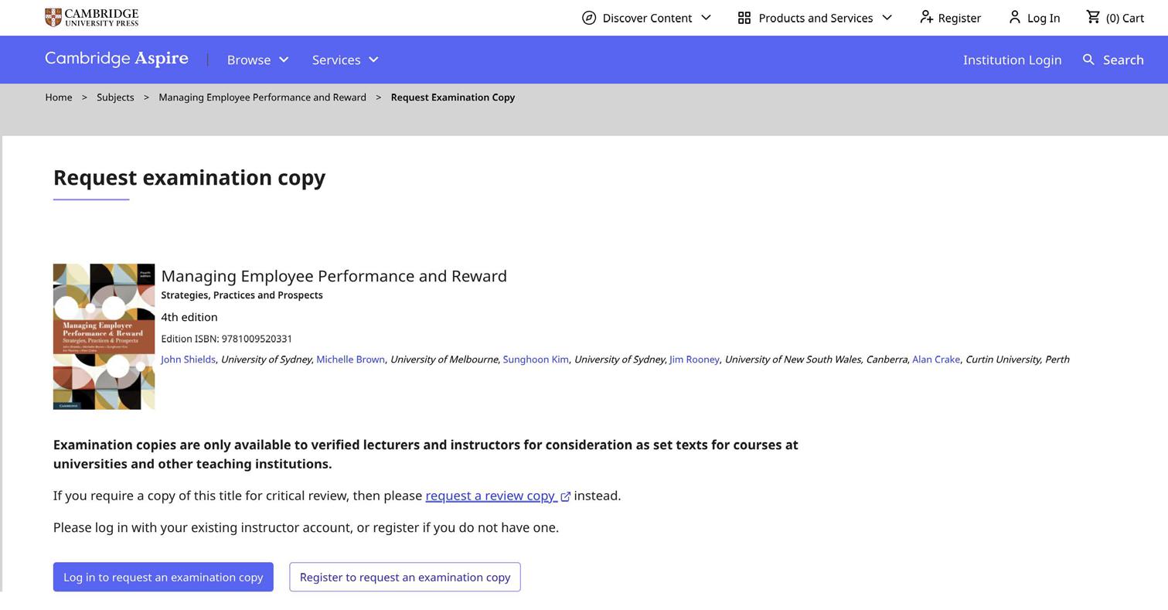Follow the request a review copy link
1168x610 pixels.
(490, 496)
